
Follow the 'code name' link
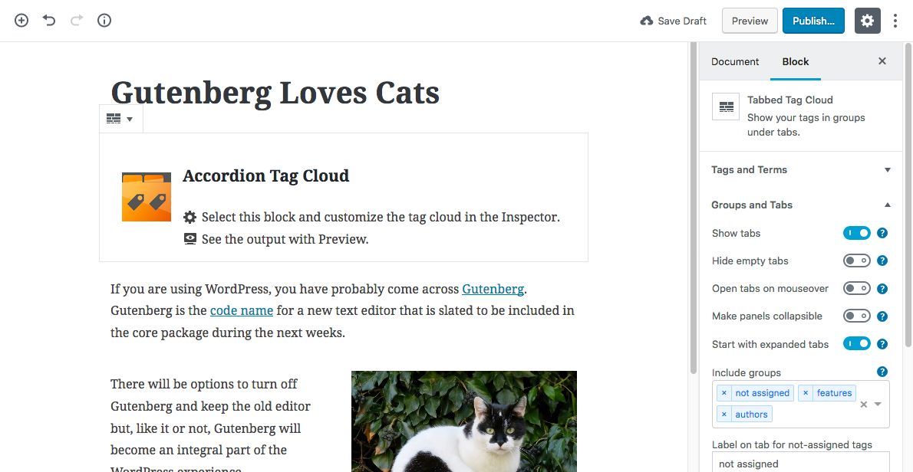point(242,310)
